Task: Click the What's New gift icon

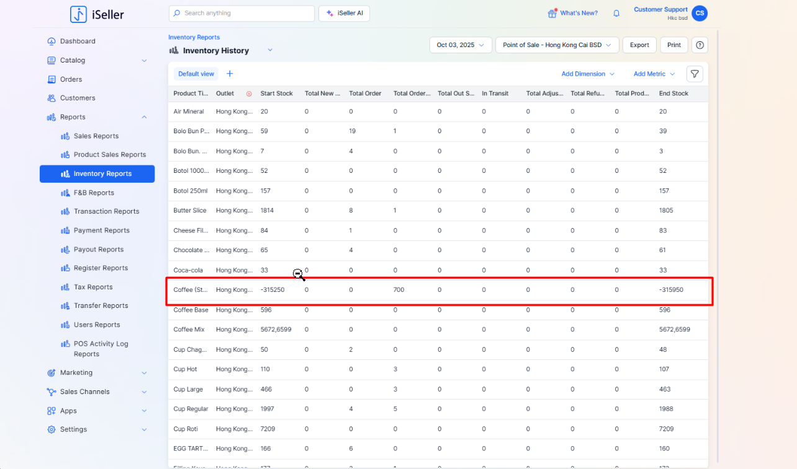Action: pyautogui.click(x=552, y=13)
